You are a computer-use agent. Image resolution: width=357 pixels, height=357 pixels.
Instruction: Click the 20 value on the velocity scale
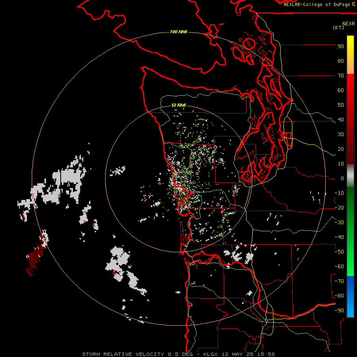click(341, 149)
